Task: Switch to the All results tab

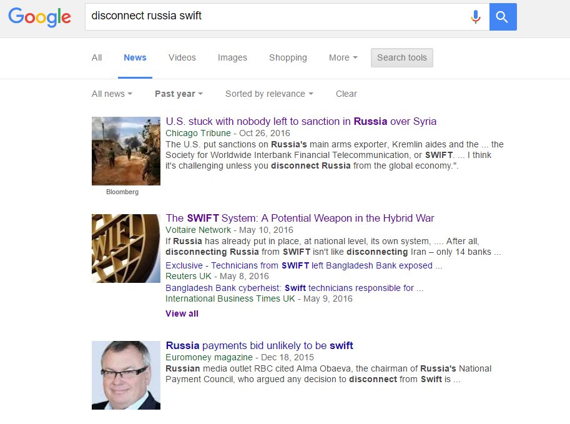Action: coord(97,58)
